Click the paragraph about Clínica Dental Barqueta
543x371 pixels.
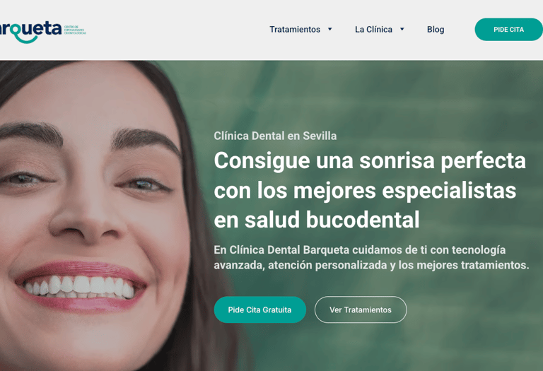pos(371,257)
